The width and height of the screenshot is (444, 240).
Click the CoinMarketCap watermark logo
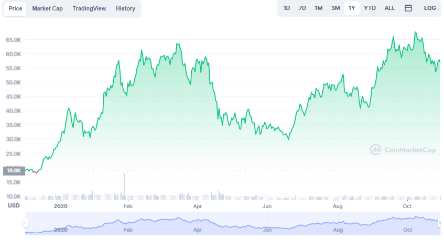tap(403, 150)
